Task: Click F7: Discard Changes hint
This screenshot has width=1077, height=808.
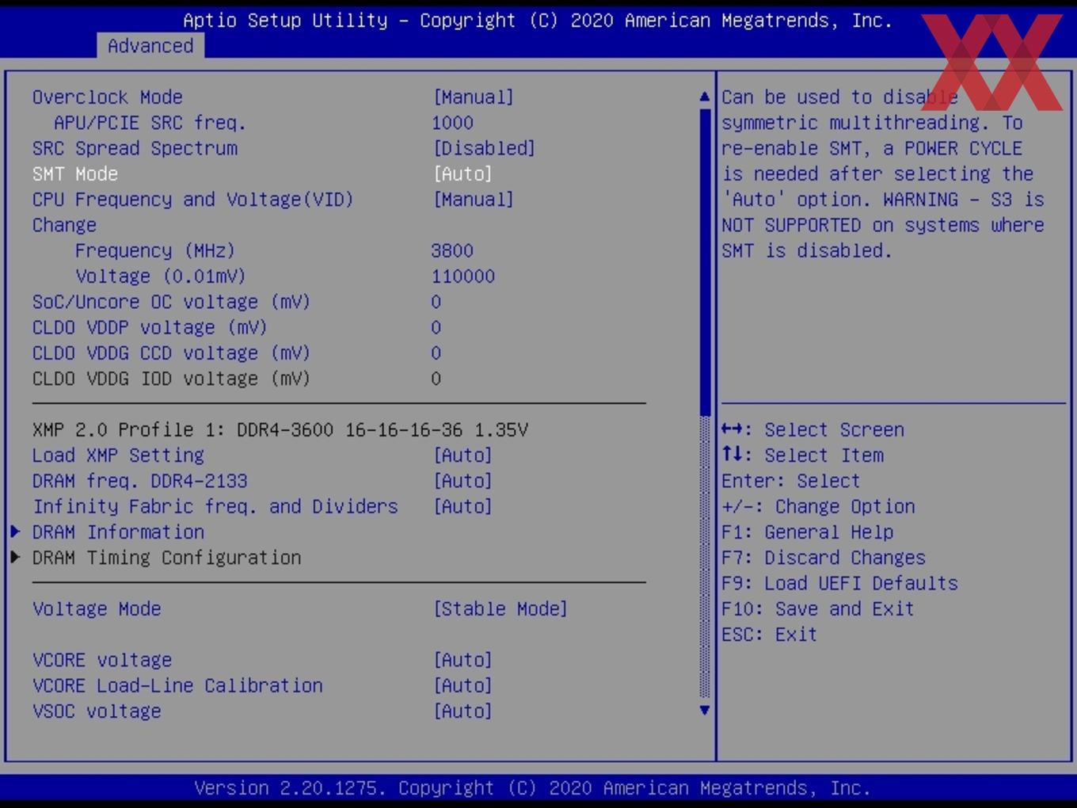Action: 824,558
